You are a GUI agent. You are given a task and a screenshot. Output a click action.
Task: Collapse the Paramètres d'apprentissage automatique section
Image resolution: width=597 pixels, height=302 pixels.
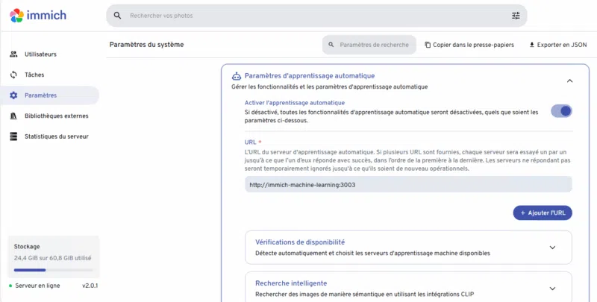pyautogui.click(x=569, y=81)
